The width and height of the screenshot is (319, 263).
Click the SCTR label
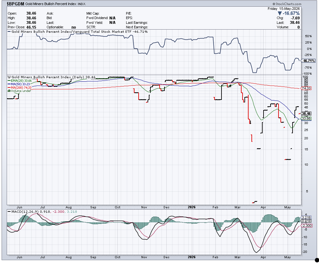[91, 27]
